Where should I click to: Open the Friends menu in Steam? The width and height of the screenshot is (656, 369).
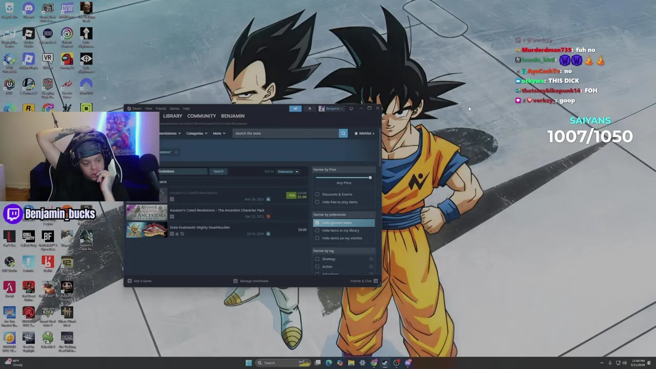click(x=160, y=109)
